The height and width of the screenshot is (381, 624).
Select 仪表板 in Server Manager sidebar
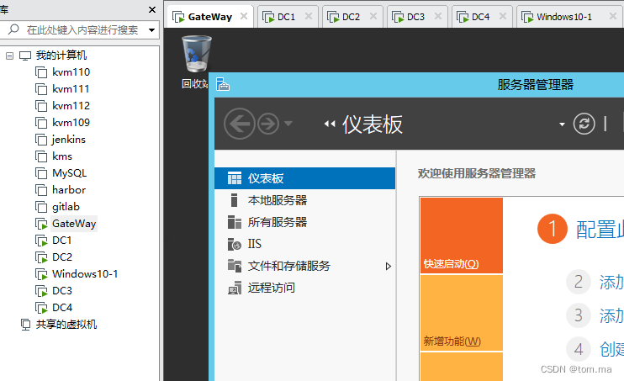[304, 178]
